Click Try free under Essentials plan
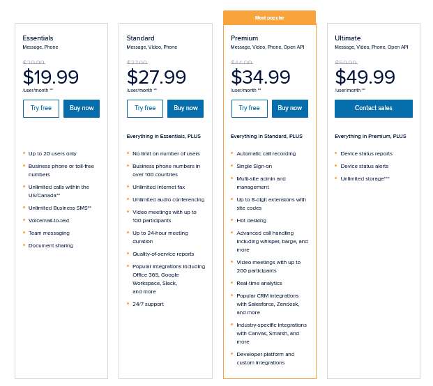Screen dimensions: 433x386 coord(40,109)
